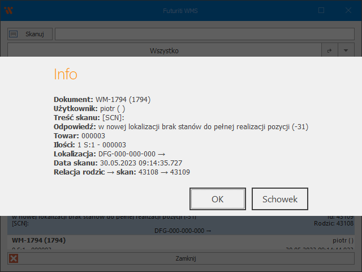Image resolution: width=362 pixels, height=272 pixels.
Task: Click the Dokument WM-1794 line in dialog
Action: coord(102,100)
